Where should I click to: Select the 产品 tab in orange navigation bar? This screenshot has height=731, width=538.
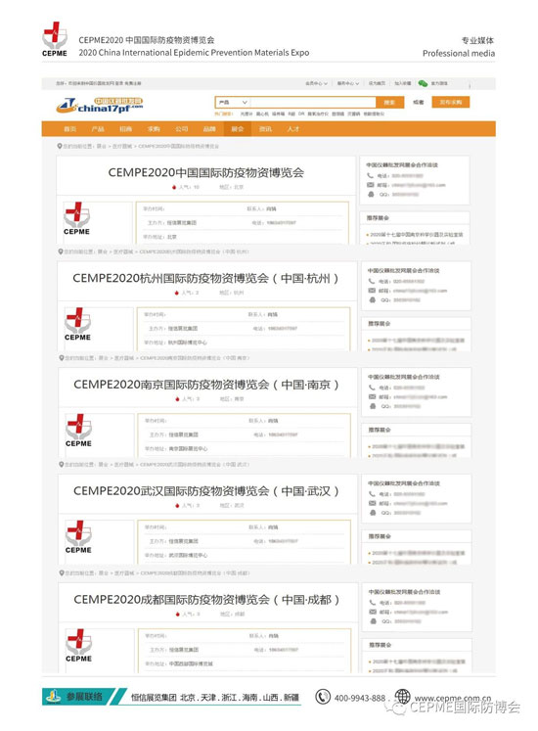[x=98, y=128]
